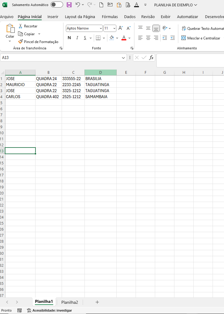Apply the red font color swatch

tap(124, 38)
